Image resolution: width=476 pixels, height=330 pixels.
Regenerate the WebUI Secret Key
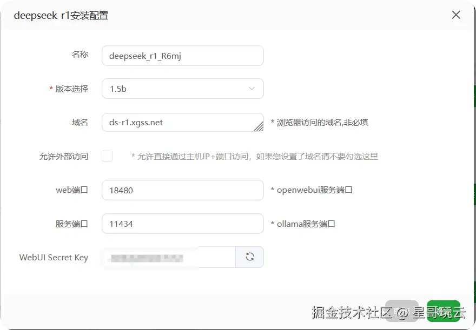(249, 257)
